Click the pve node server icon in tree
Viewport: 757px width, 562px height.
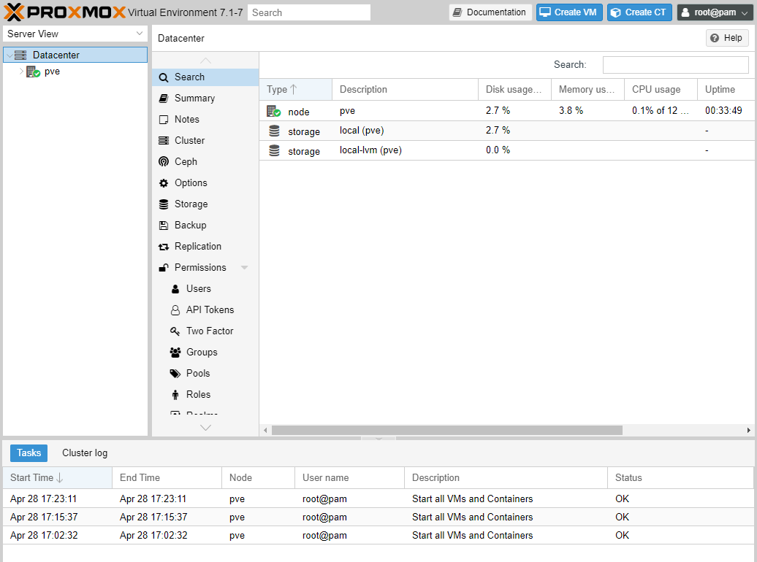tap(33, 72)
